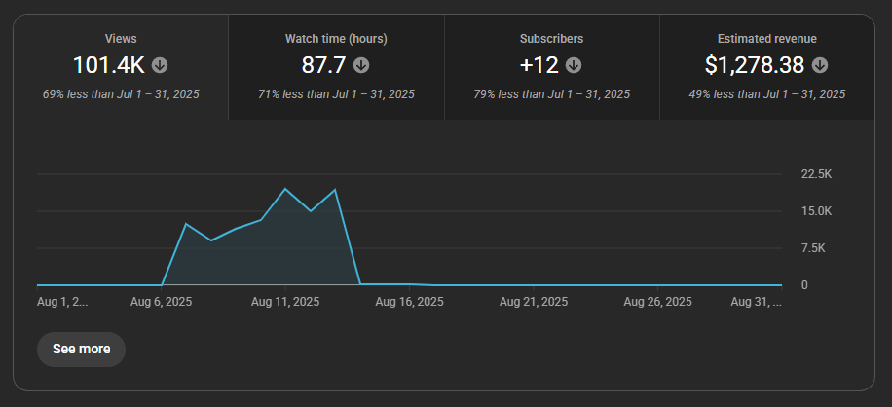Click the '69% less than Jul 1 – 31' text

pos(121,94)
